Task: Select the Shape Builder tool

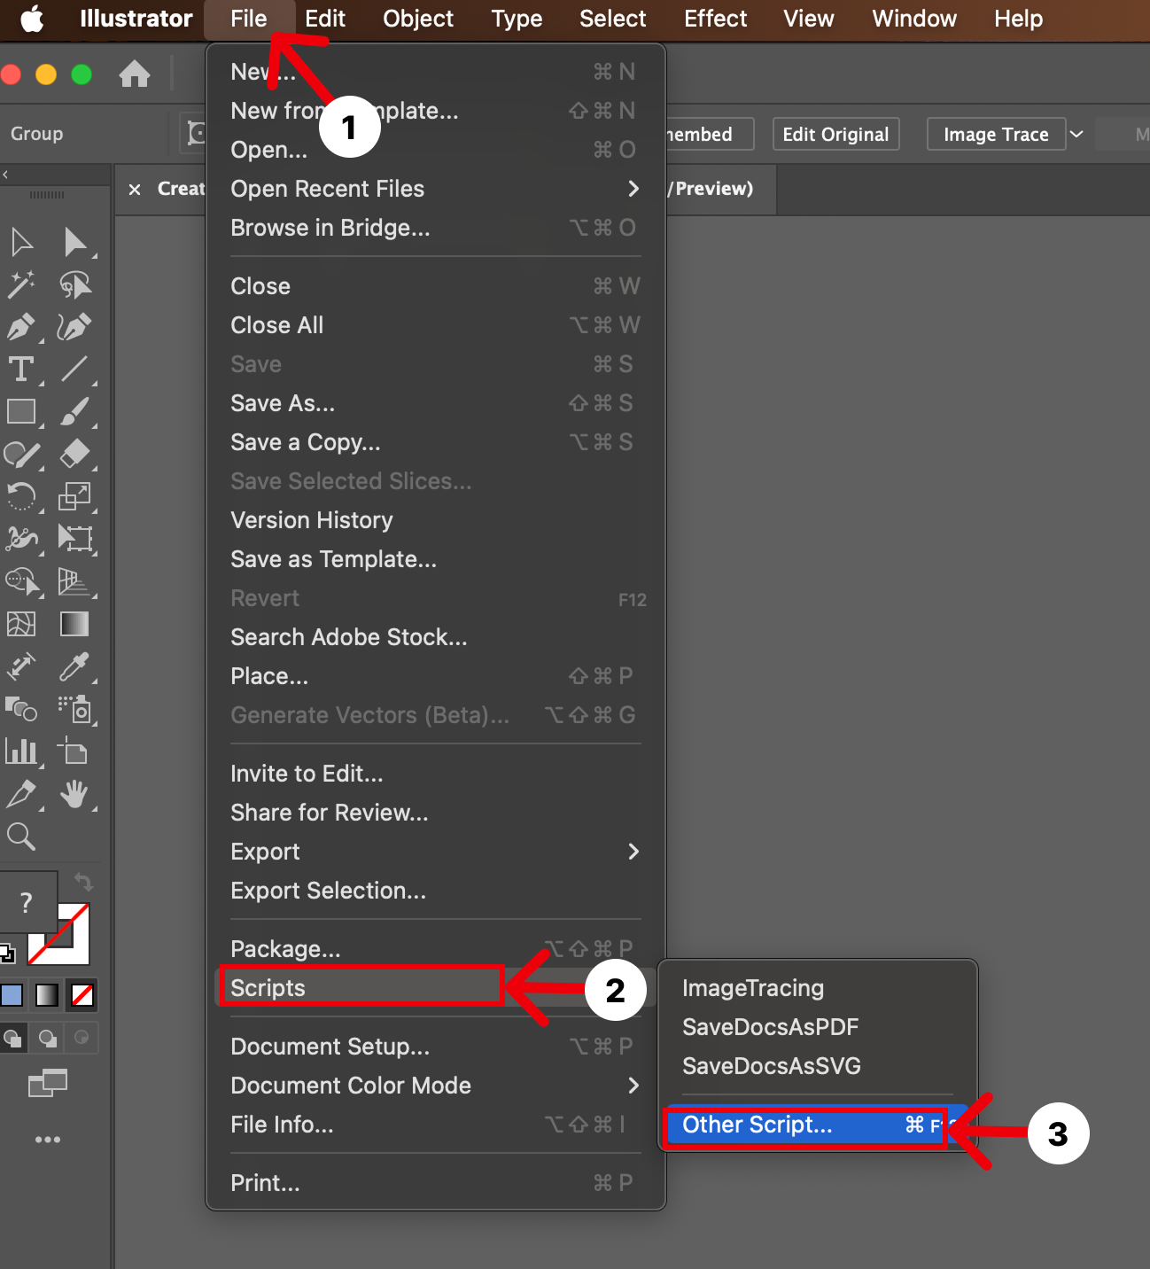Action: (23, 581)
